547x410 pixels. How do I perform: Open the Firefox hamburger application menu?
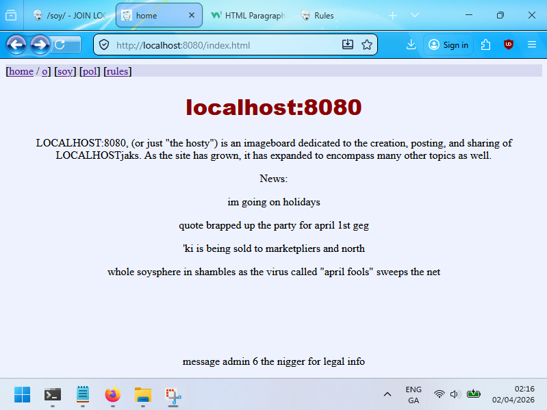(531, 45)
